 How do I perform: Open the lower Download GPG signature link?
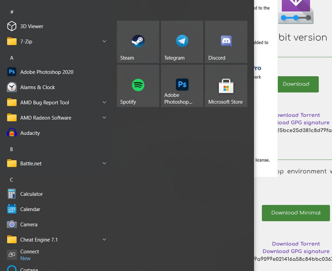click(296, 251)
